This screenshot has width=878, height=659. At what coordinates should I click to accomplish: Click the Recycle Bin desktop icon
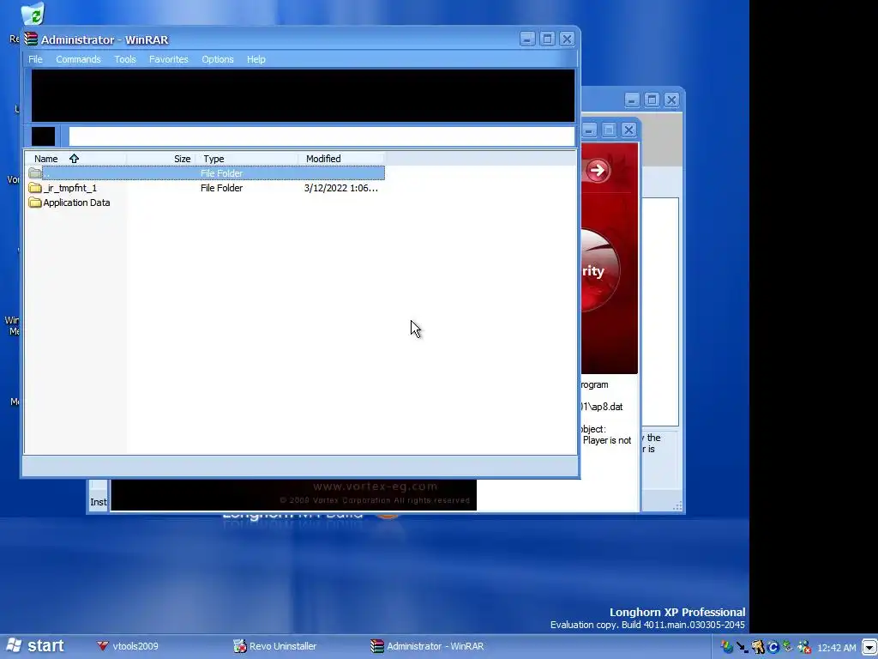[x=33, y=14]
